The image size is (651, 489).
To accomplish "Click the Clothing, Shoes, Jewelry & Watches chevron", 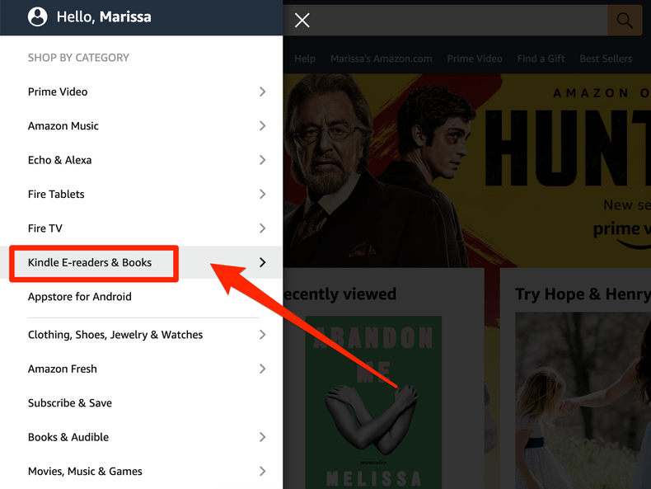I will tap(262, 335).
